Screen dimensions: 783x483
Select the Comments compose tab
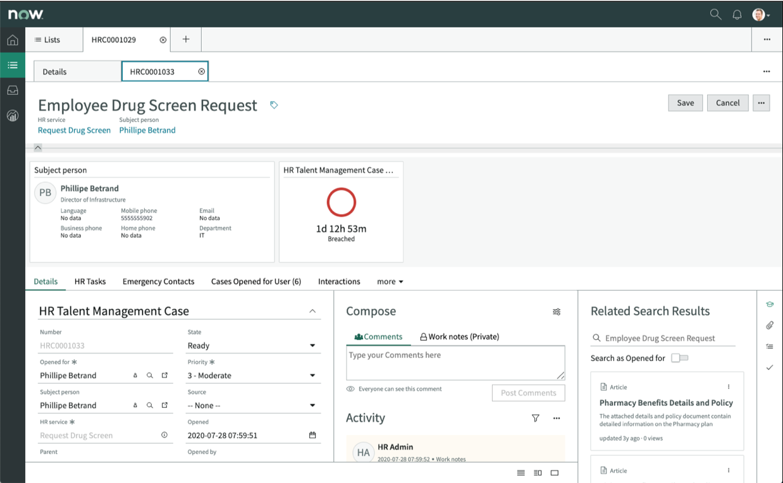(378, 337)
